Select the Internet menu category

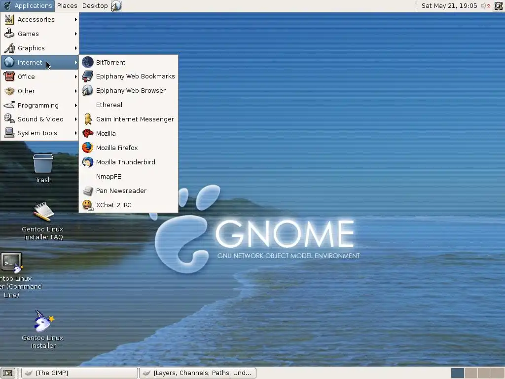39,63
